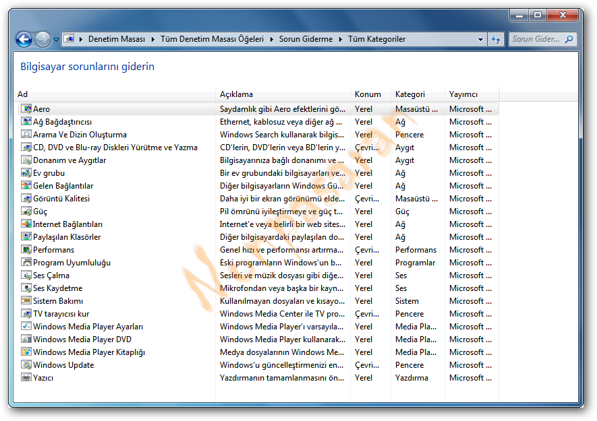Select Program Uyumluluğu row name
The height and width of the screenshot is (421, 597).
pos(72,263)
